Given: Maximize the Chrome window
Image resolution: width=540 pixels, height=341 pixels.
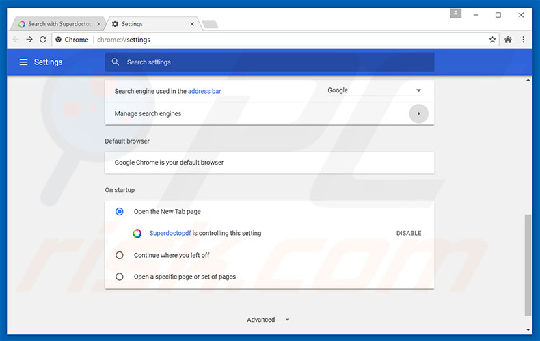Looking at the screenshot, I should tap(498, 15).
